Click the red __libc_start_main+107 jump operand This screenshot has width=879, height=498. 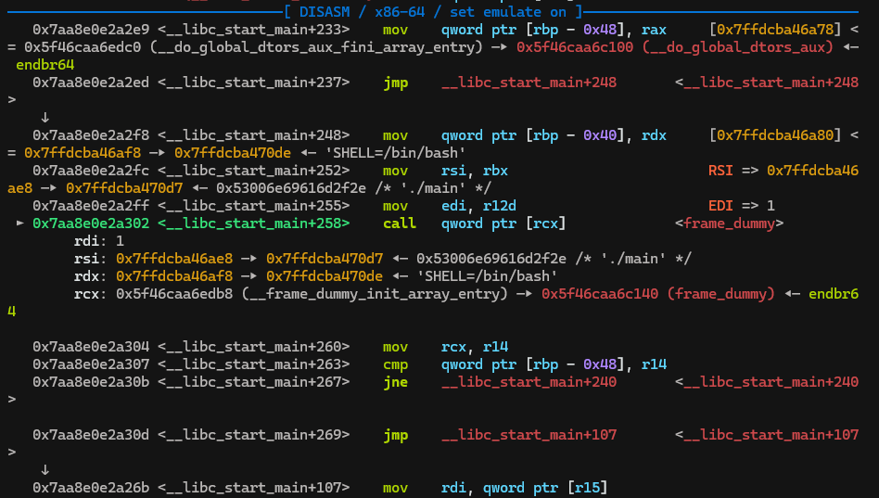click(529, 435)
